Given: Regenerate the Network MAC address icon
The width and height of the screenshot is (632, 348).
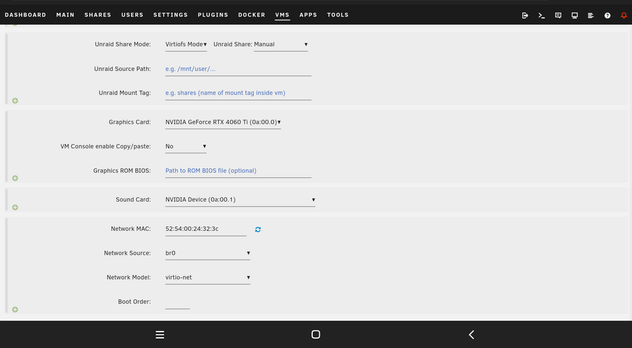Looking at the screenshot, I should point(258,229).
